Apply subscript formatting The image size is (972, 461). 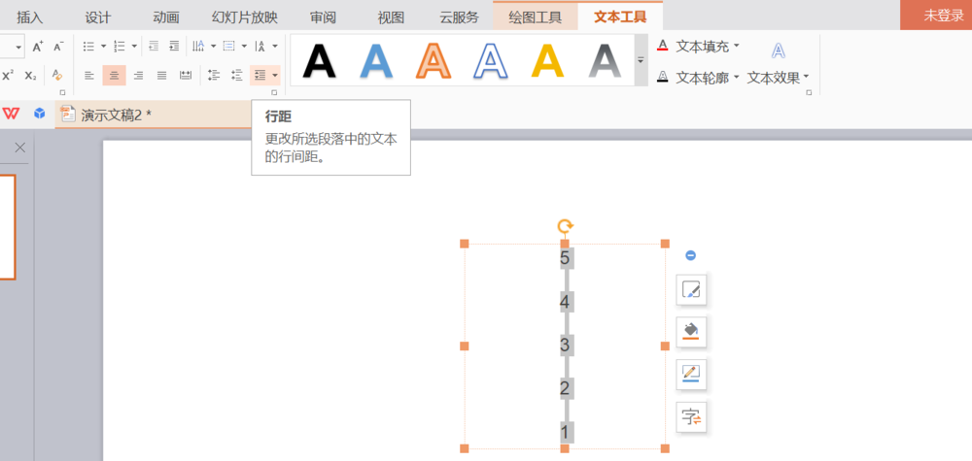tap(30, 76)
